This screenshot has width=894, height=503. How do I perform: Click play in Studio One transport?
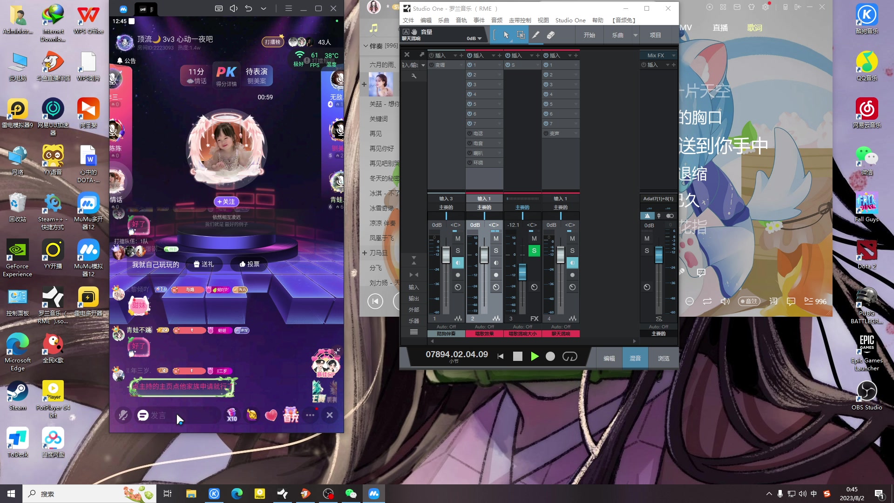[x=535, y=356]
